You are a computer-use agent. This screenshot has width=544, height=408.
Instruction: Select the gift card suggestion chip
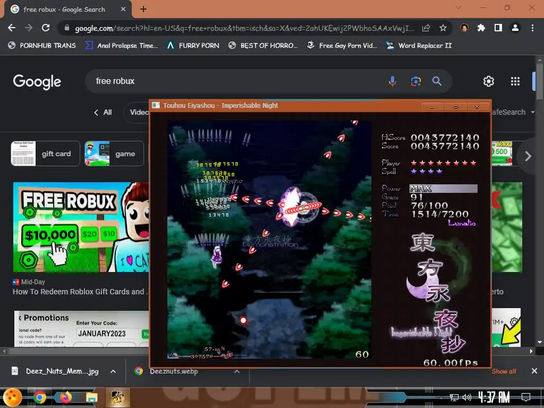point(46,154)
